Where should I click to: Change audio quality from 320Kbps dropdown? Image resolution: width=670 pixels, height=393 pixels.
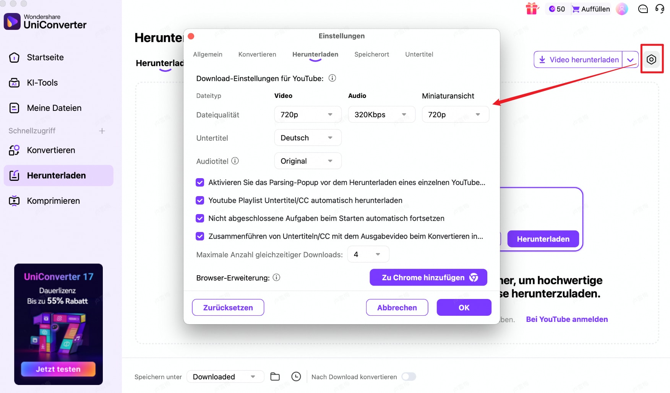pos(381,114)
